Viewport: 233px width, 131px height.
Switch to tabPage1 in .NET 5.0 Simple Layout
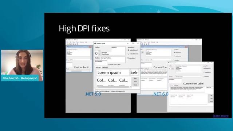pos(98,67)
